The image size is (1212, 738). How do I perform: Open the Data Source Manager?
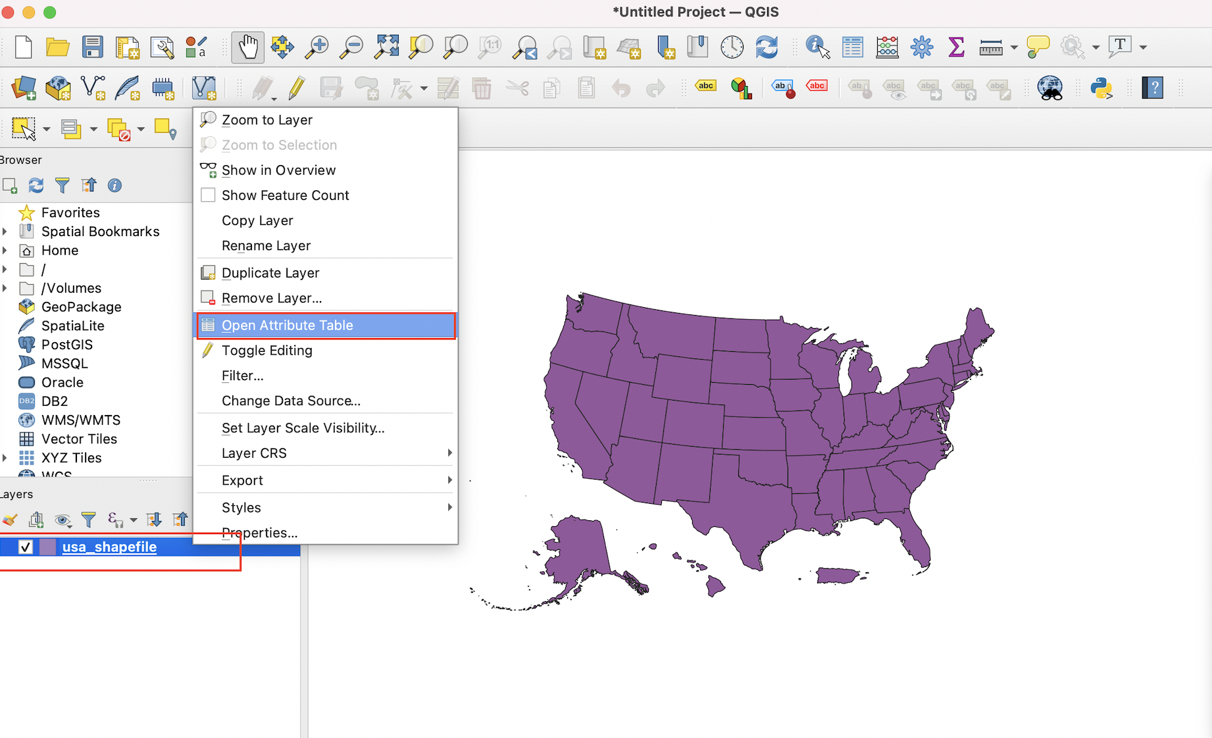tap(24, 87)
